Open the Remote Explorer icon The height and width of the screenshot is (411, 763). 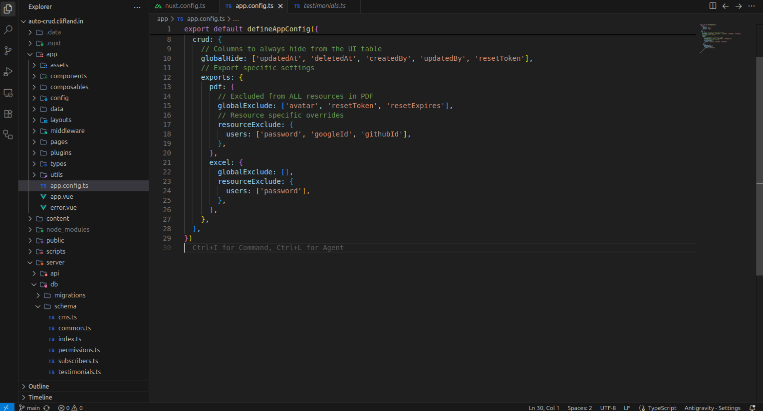[x=7, y=92]
